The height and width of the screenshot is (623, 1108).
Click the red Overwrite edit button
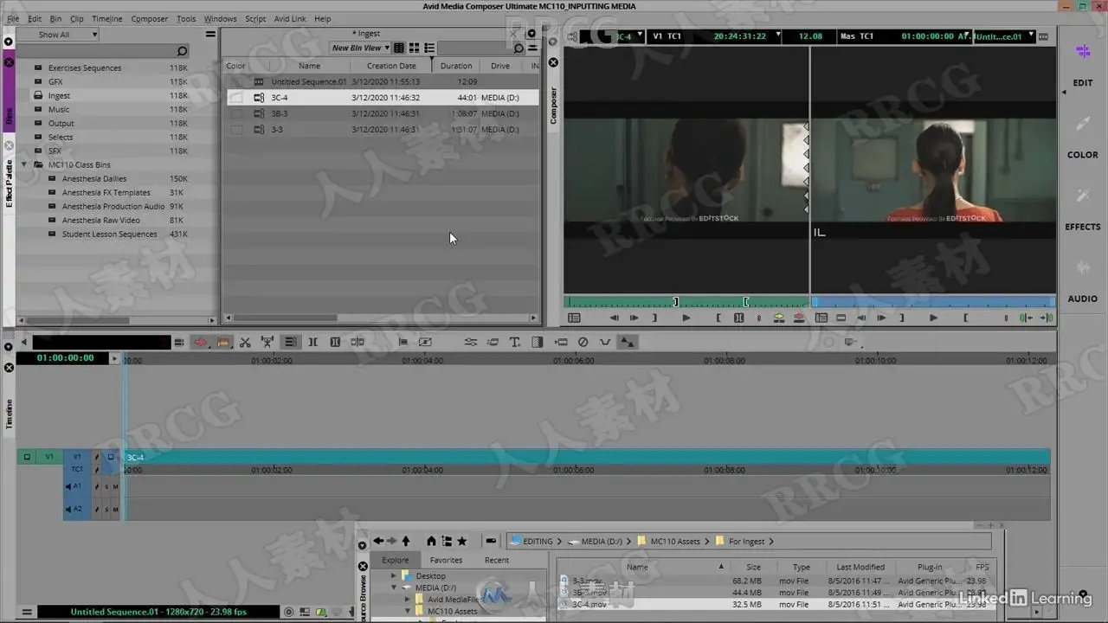pyautogui.click(x=798, y=318)
